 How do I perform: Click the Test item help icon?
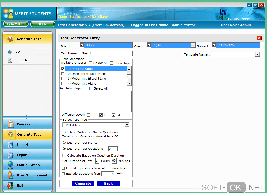tap(10, 52)
